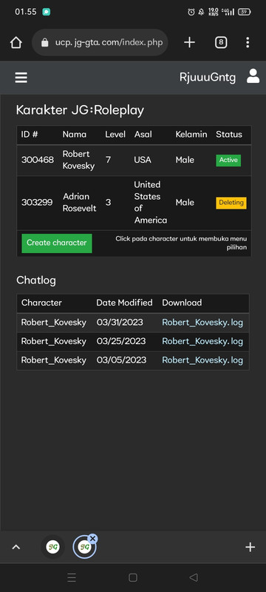Select the Adrian Rosevelt character name

tap(80, 202)
